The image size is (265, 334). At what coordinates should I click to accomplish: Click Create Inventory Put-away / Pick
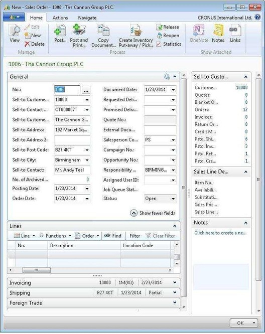(136, 36)
